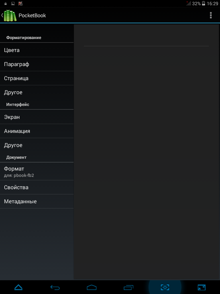Tap the window resize icon in navigation bar

tap(202, 287)
